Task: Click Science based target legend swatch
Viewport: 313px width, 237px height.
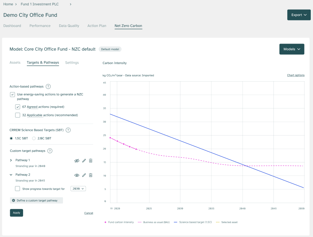Action: [x=176, y=222]
